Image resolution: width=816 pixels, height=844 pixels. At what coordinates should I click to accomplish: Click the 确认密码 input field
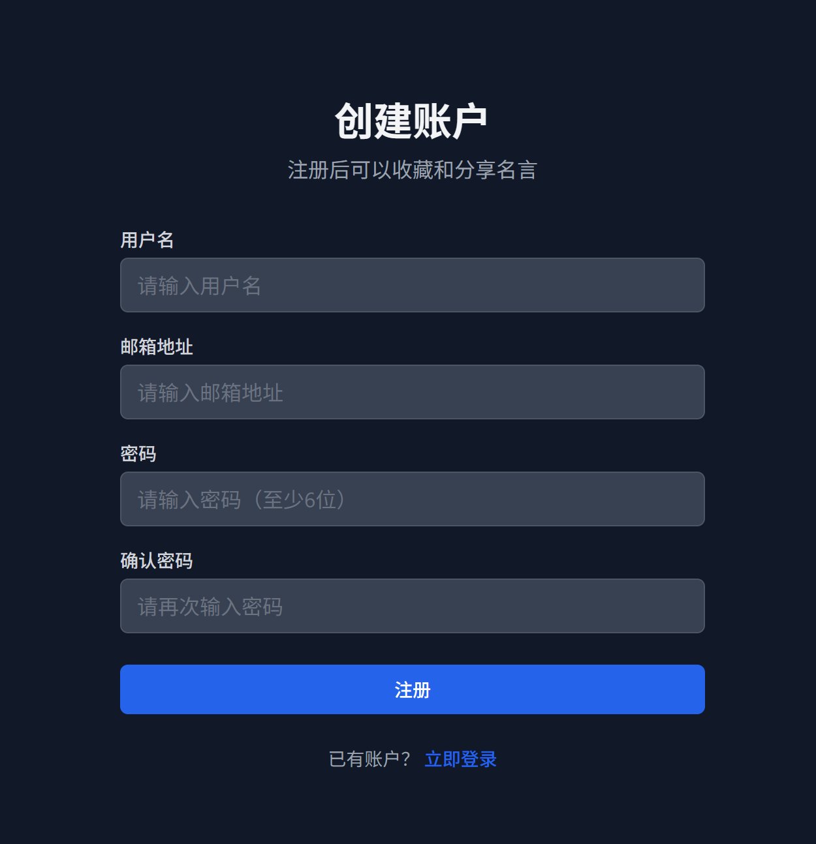(x=412, y=606)
